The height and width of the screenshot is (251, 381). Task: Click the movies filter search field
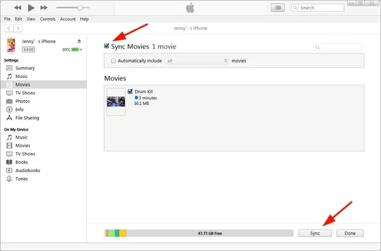coord(338,47)
